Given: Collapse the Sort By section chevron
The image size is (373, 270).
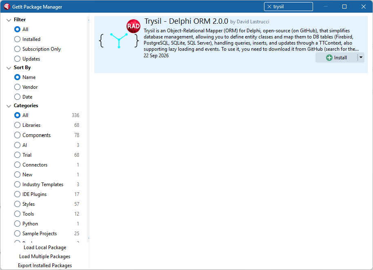Looking at the screenshot, I should tap(9, 68).
